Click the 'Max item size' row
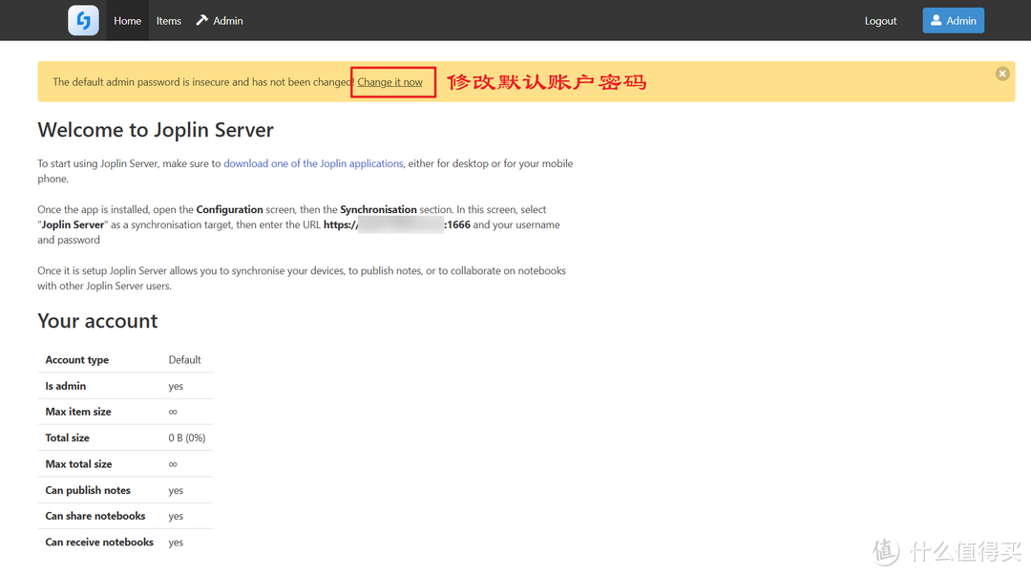1031x576 pixels. (x=124, y=412)
